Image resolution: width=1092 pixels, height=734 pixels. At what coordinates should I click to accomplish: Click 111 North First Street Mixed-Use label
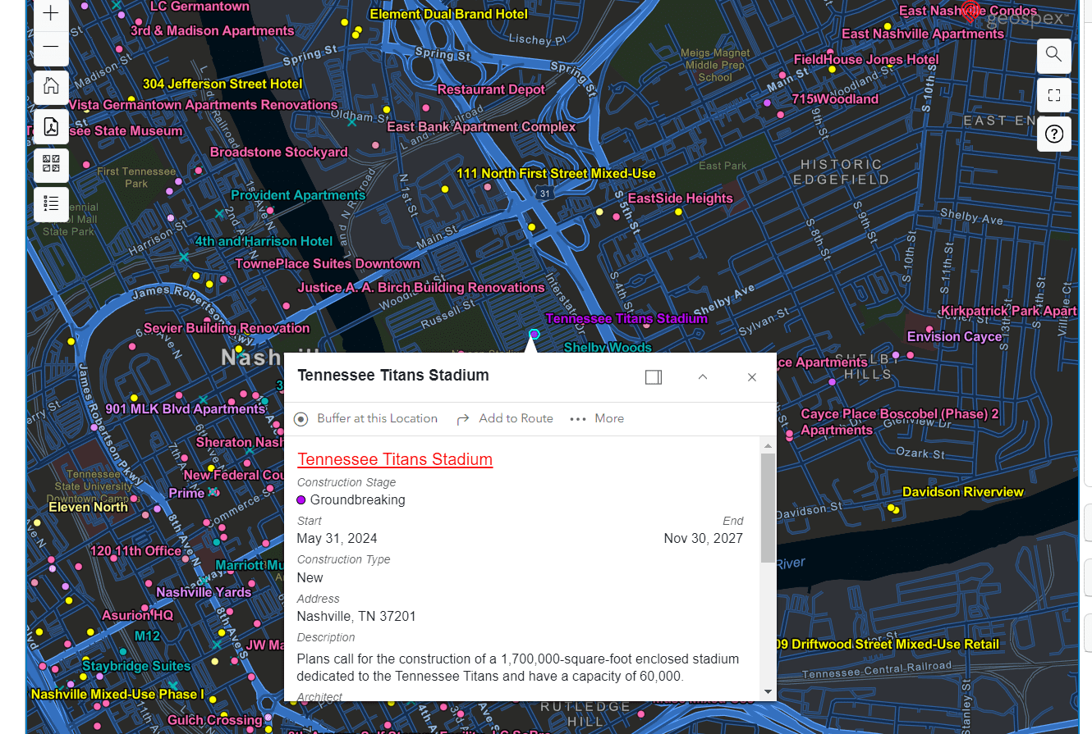[x=556, y=174]
